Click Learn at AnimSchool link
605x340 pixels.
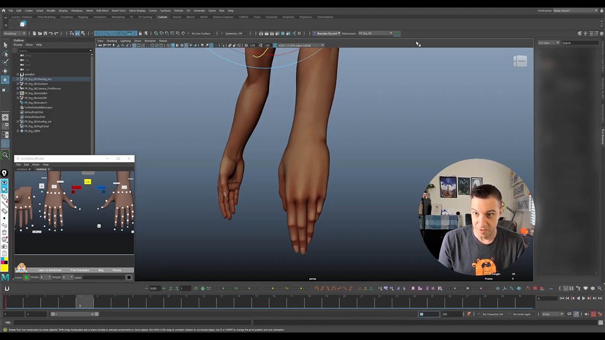[x=50, y=270]
